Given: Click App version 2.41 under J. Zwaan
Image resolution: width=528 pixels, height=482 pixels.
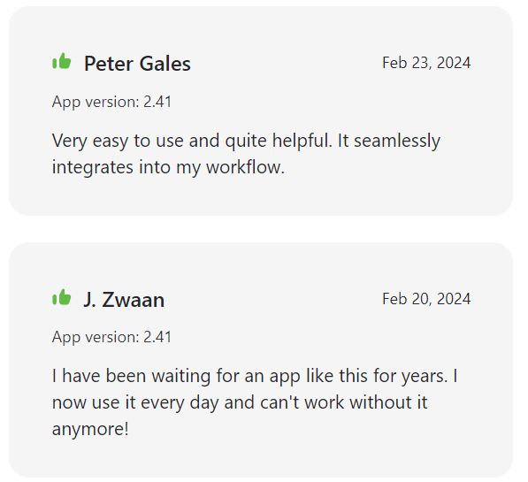Looking at the screenshot, I should click(x=111, y=337).
